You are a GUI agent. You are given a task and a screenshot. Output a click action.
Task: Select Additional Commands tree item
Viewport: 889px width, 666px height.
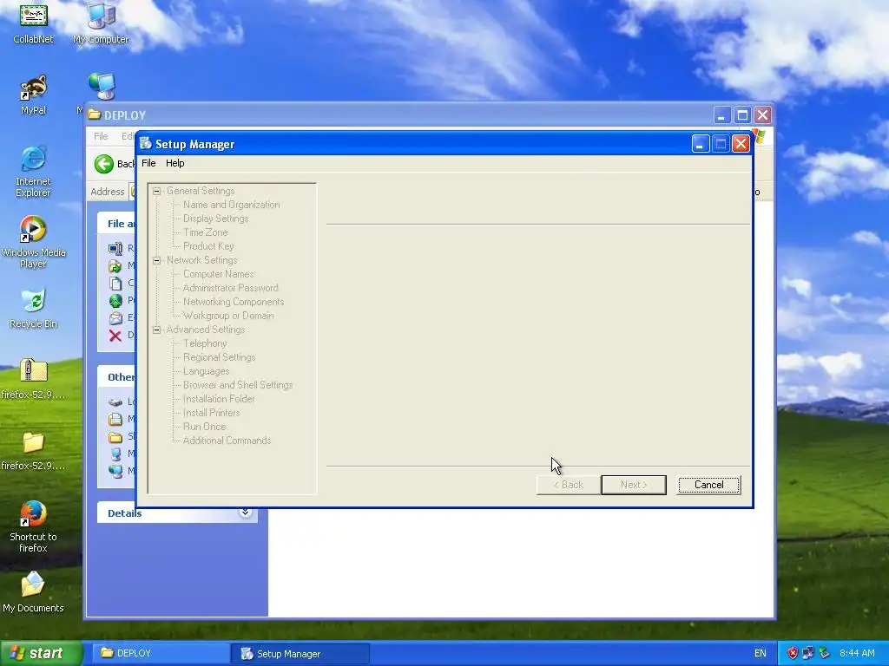227,441
